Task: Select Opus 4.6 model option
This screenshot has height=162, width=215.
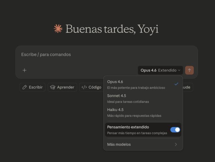Action: point(143,84)
